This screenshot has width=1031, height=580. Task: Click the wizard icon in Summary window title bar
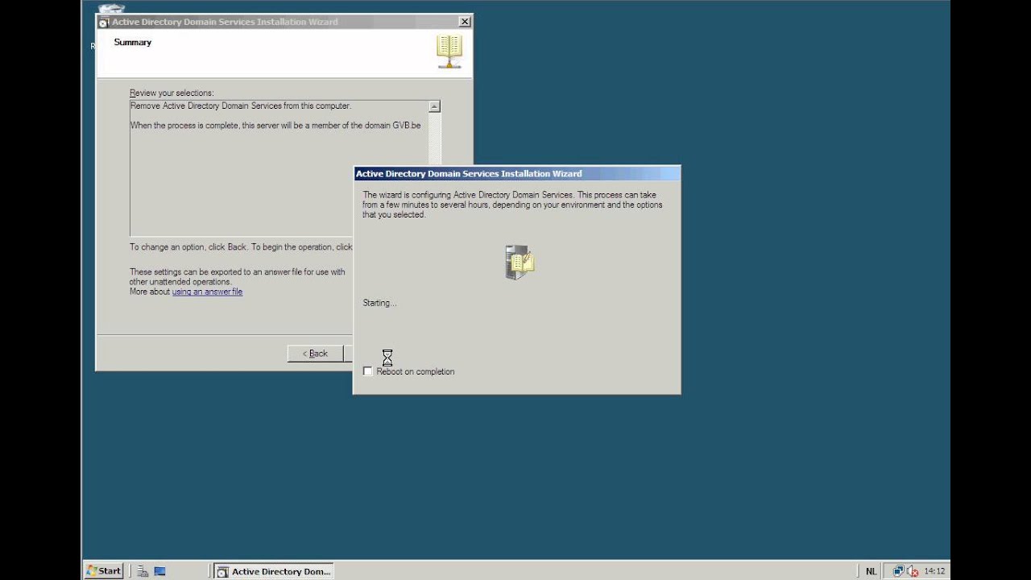104,22
